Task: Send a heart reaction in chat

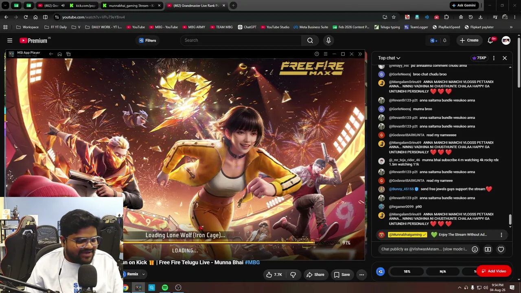Action: [501, 249]
